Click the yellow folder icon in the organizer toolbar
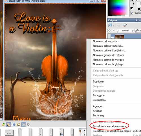141x136 pixels. click(19, 125)
